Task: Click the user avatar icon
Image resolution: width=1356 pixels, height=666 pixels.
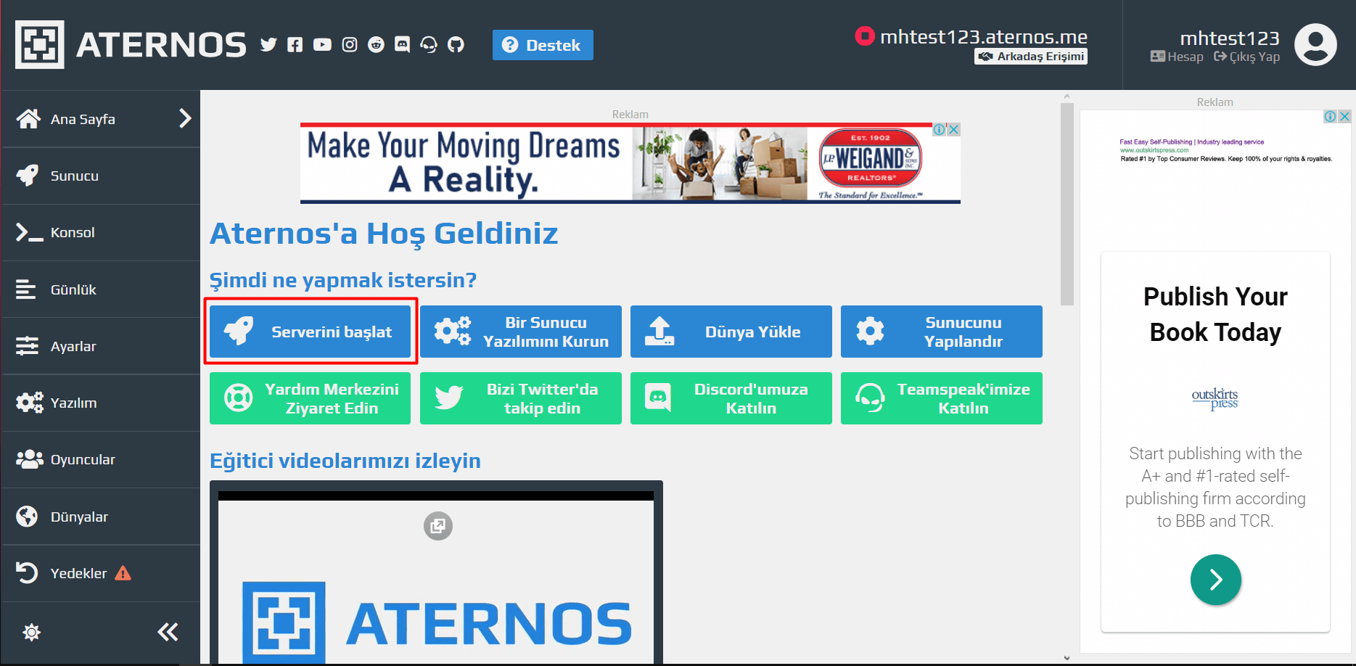Action: [1315, 45]
